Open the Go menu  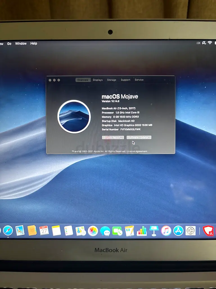coord(9,44)
